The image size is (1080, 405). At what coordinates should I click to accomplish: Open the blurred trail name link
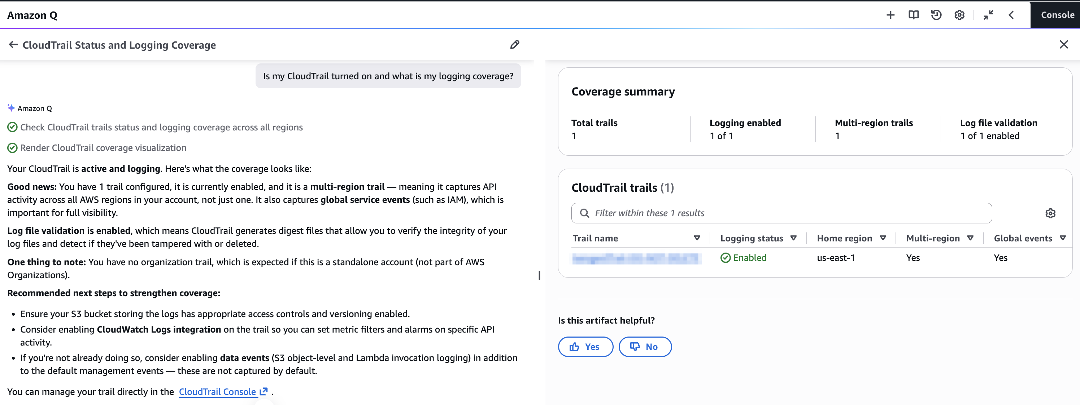pyautogui.click(x=636, y=258)
